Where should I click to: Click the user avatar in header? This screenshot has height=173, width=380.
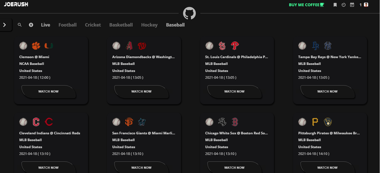[366, 5]
